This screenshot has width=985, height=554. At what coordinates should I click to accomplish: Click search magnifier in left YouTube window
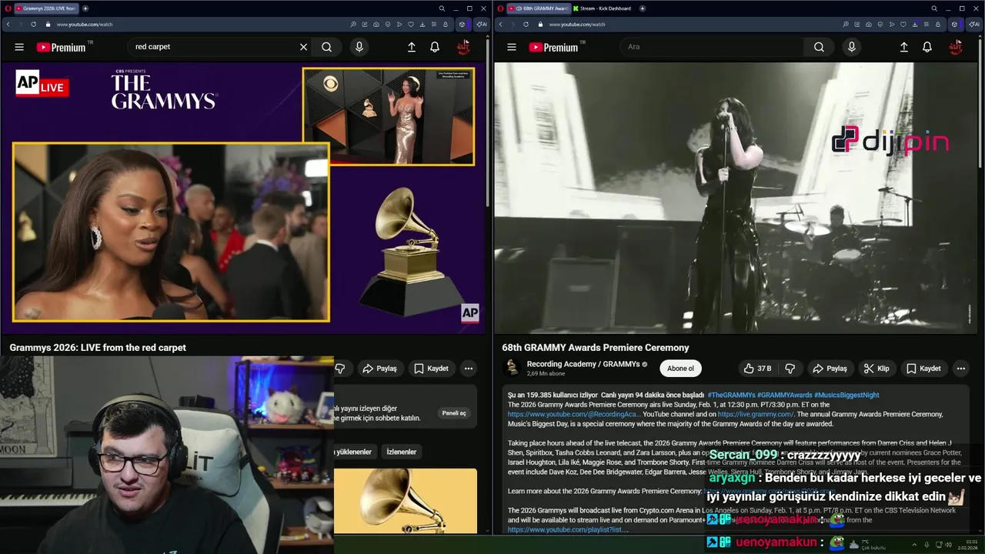tap(327, 47)
